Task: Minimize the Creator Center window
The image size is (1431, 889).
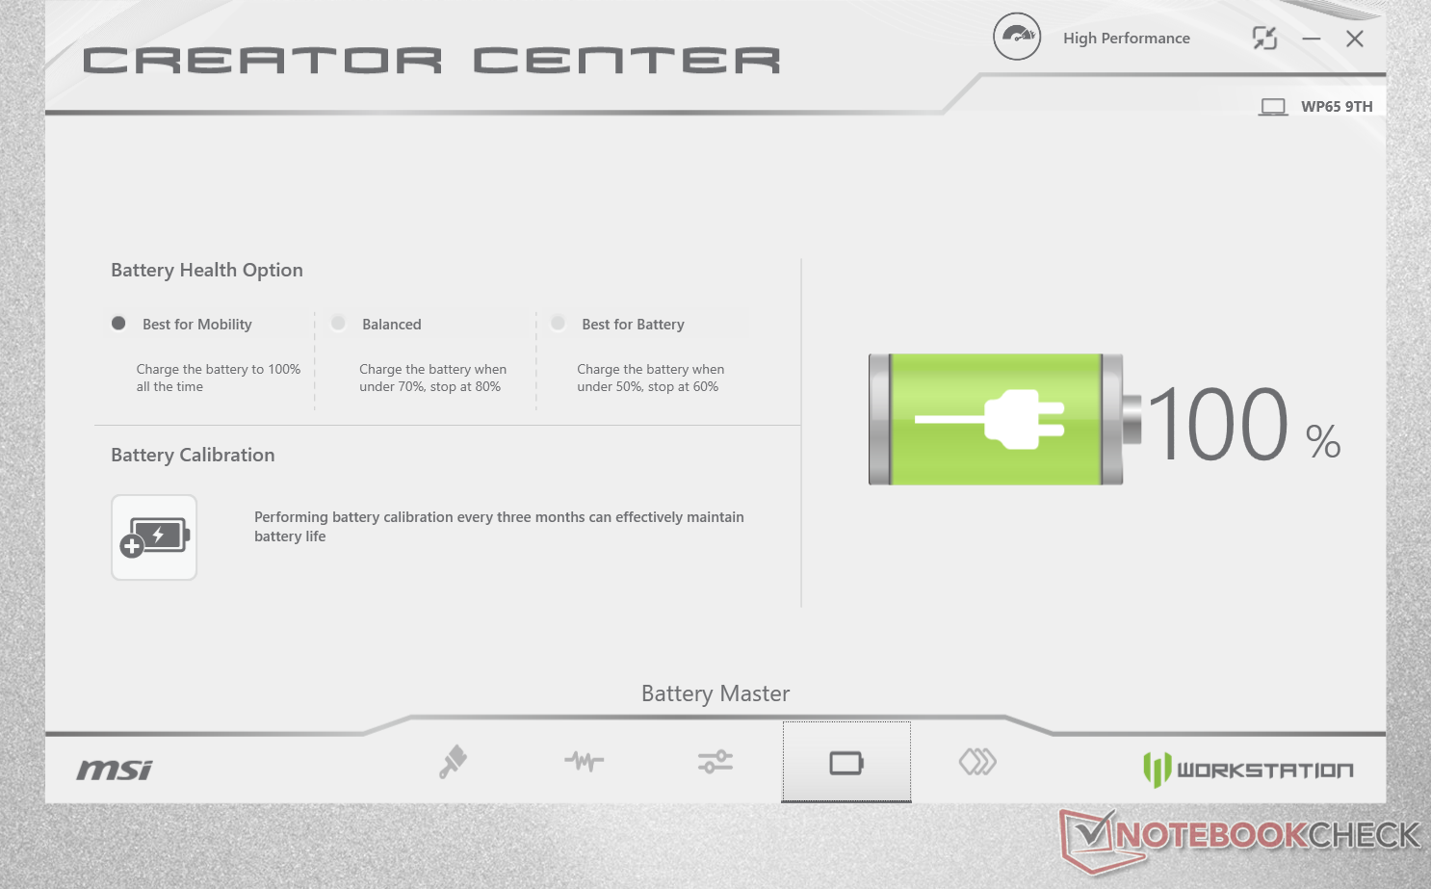Action: (x=1312, y=39)
